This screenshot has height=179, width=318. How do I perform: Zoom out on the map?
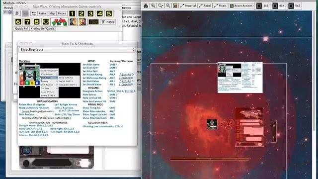(x=168, y=5)
